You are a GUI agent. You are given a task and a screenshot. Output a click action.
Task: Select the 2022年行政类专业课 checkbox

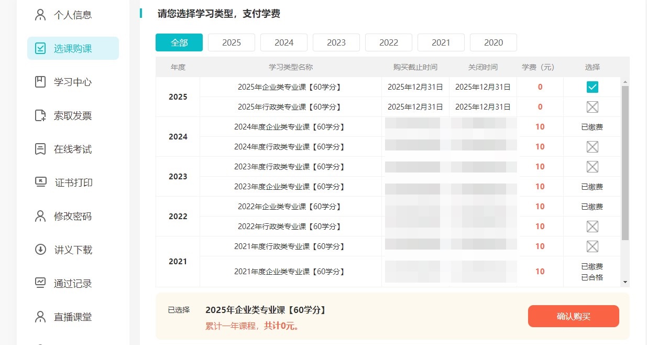tap(592, 227)
